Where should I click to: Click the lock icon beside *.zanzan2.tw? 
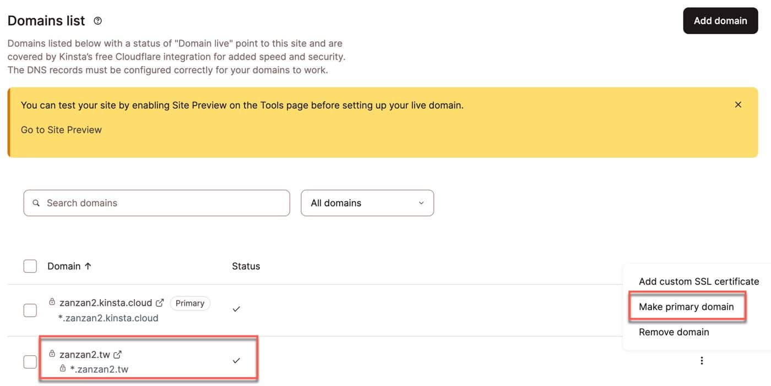coord(63,368)
